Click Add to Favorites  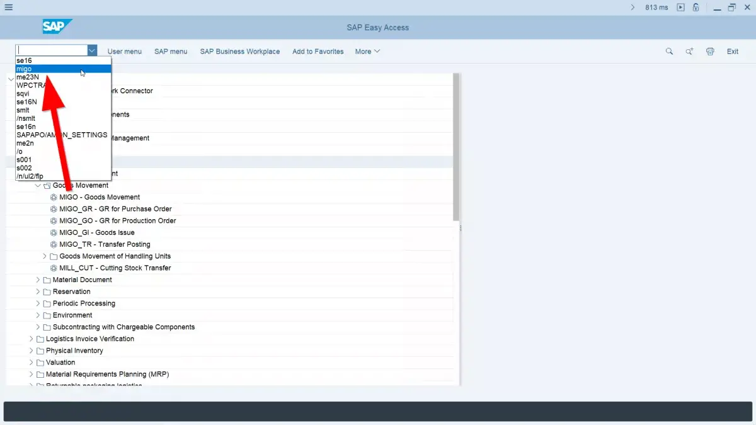pos(318,52)
